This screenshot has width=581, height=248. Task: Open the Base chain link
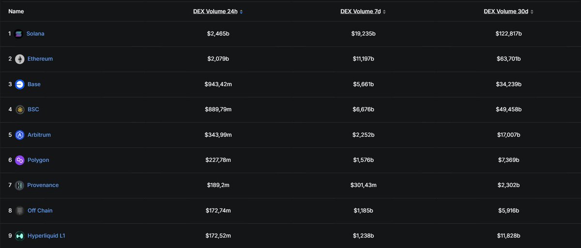34,84
